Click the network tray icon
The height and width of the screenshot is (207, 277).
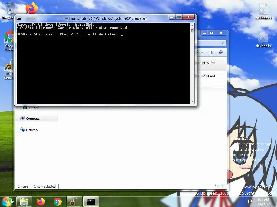tap(250, 202)
